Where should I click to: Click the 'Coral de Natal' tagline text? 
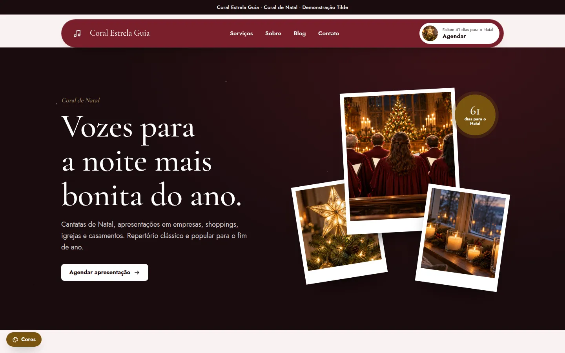coord(80,100)
